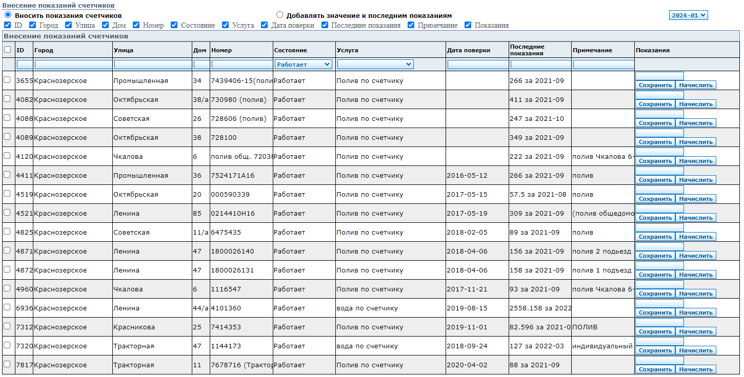Click the readings input for ID 4411
Image resolution: width=744 pixels, height=377 pixels.
(659, 171)
